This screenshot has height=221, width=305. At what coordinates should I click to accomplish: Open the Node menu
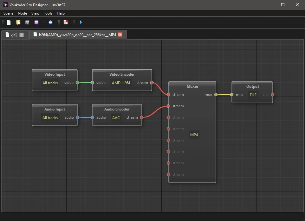pos(23,13)
